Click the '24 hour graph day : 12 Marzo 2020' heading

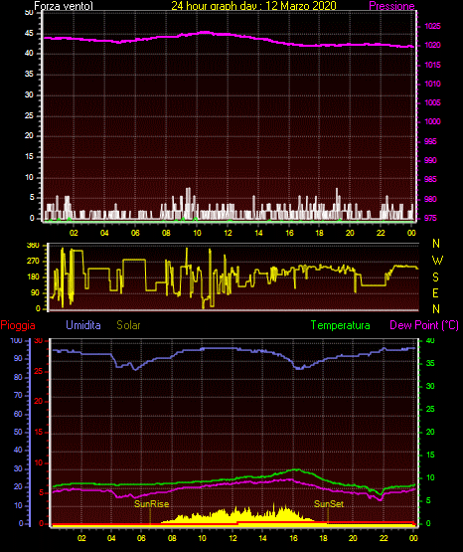pos(253,5)
